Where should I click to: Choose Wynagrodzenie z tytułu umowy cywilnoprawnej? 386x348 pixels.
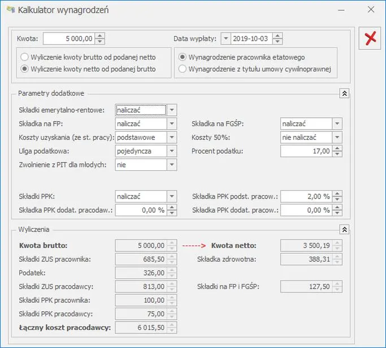tap(182, 69)
